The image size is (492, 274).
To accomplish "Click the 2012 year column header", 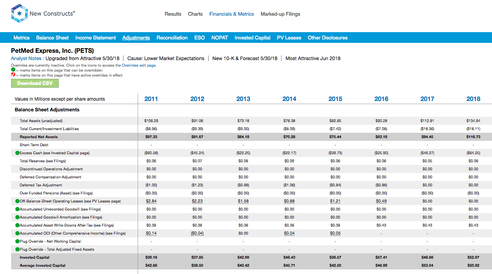I will point(197,99).
